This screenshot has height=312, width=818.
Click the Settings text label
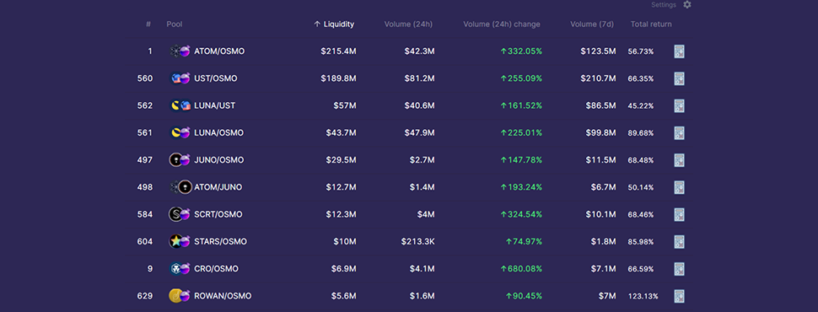[664, 5]
